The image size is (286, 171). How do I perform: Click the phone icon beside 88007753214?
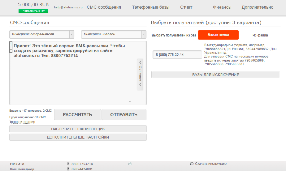coord(68,164)
